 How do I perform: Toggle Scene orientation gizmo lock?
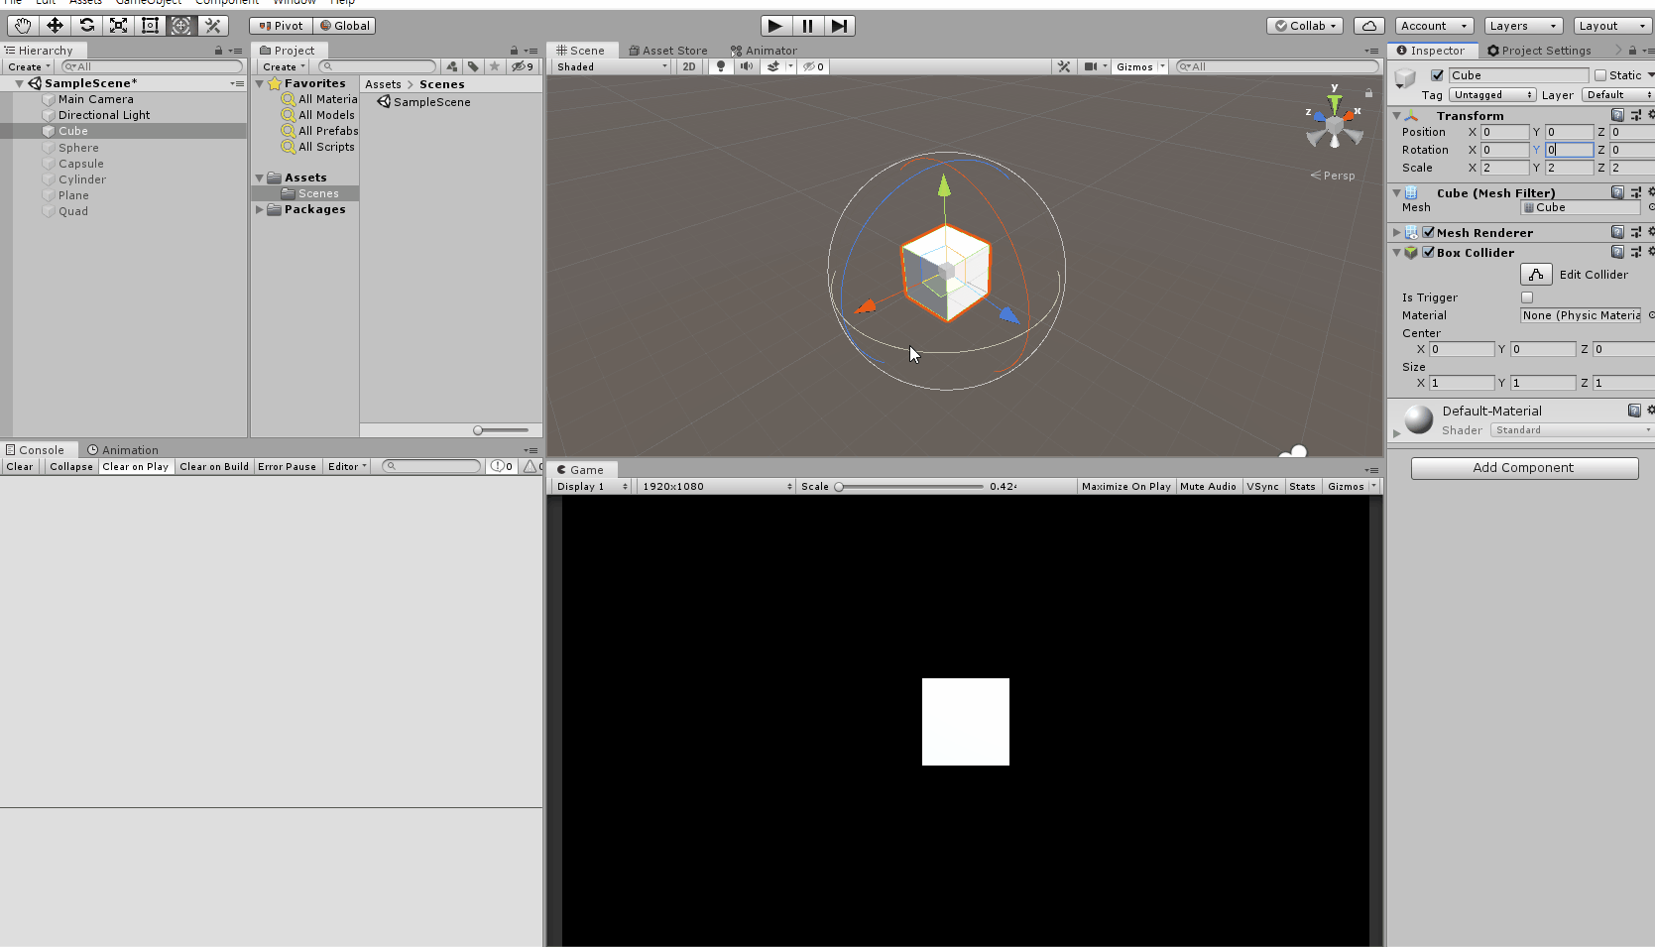pyautogui.click(x=1368, y=93)
